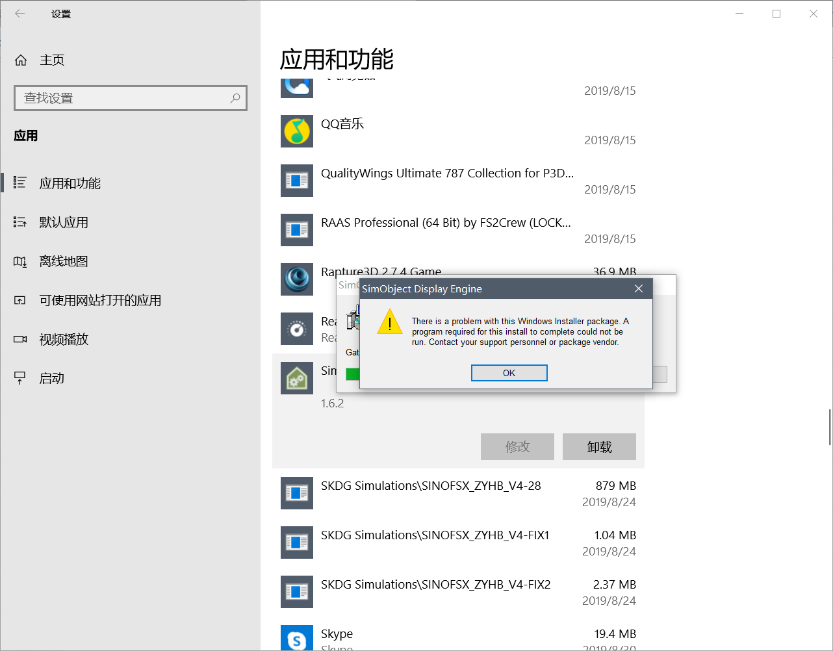Viewport: 833px width, 651px height.
Task: Open 离线地图 settings page
Action: coord(64,261)
